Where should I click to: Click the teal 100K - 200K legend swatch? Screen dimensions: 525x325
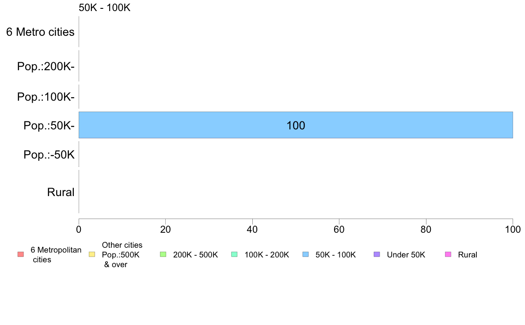[x=234, y=254]
